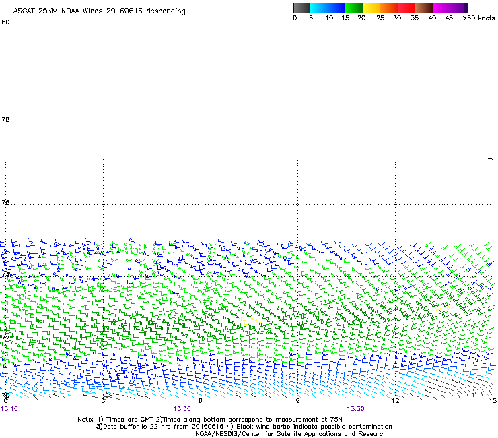Click the purple "15:10" time label

coord(9,409)
